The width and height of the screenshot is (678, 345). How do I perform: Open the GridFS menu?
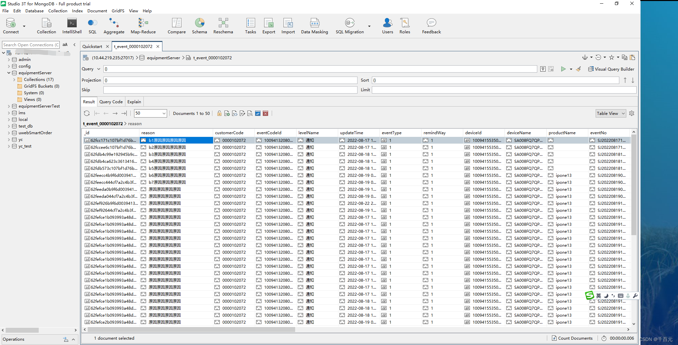pos(118,11)
